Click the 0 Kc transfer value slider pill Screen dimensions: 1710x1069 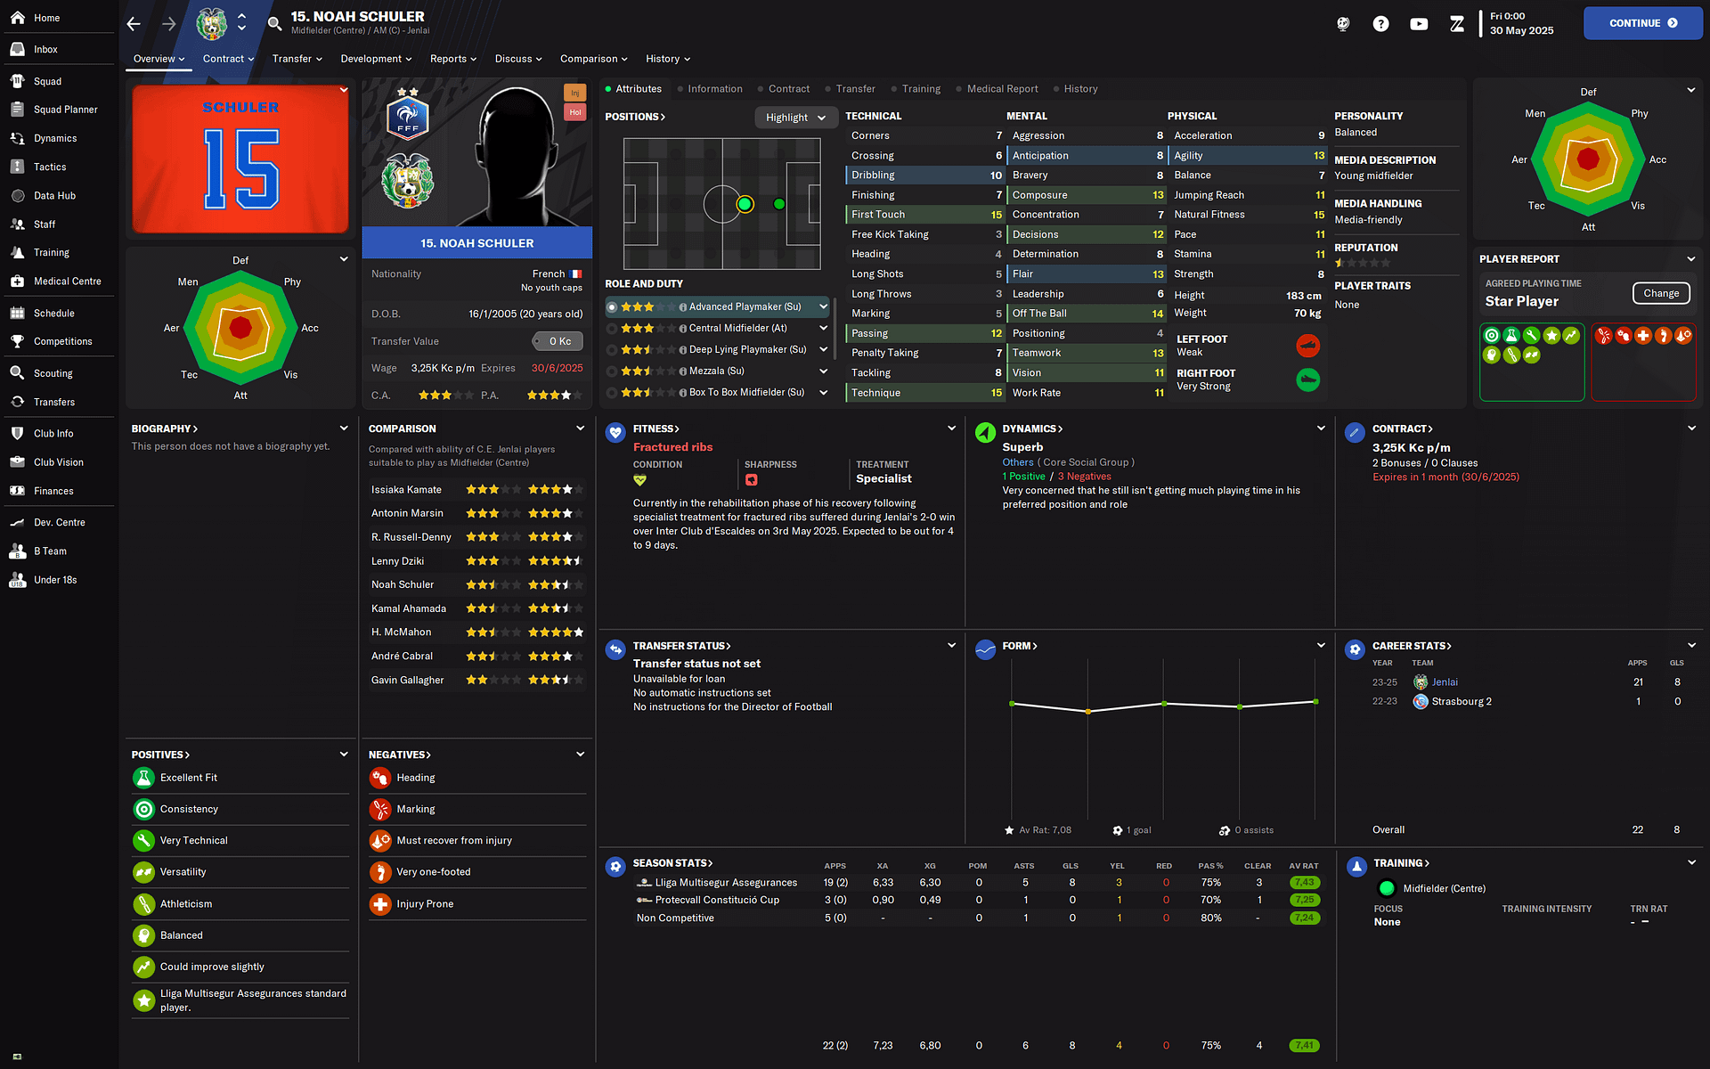pyautogui.click(x=558, y=341)
